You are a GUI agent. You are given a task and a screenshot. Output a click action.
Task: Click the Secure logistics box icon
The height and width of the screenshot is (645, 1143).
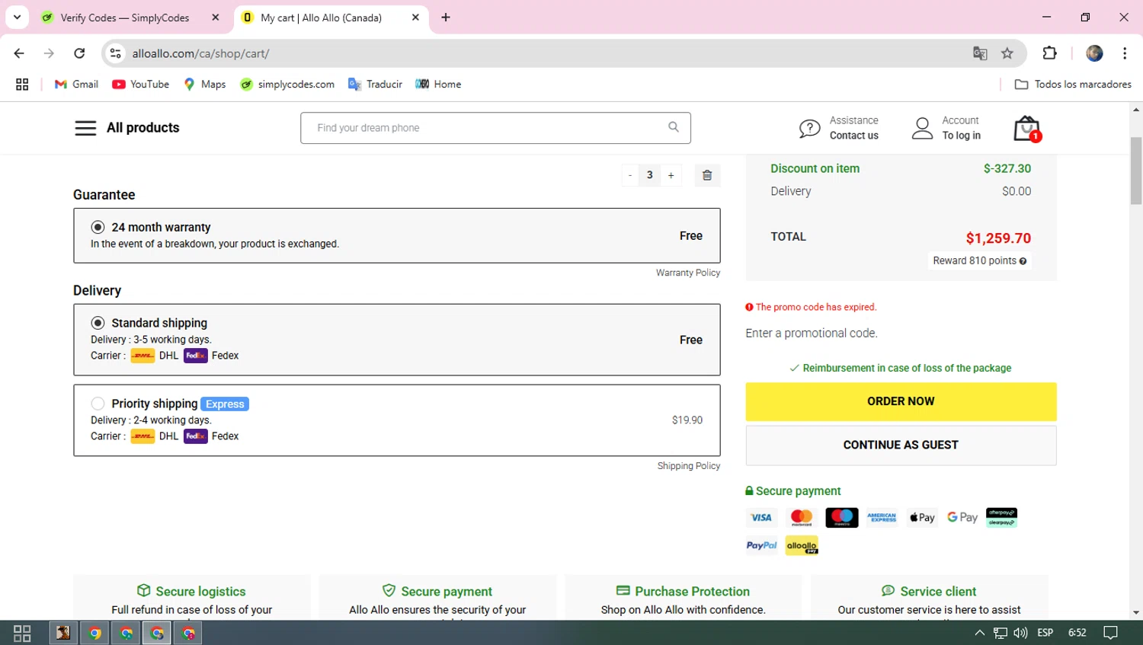coord(143,591)
